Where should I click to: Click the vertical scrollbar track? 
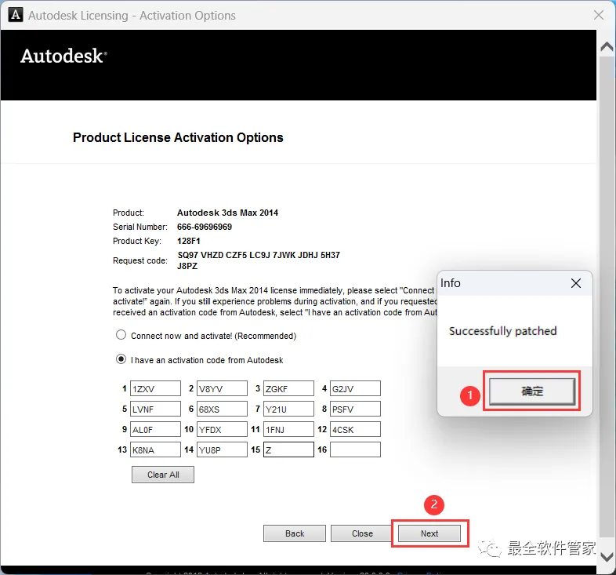(607, 299)
